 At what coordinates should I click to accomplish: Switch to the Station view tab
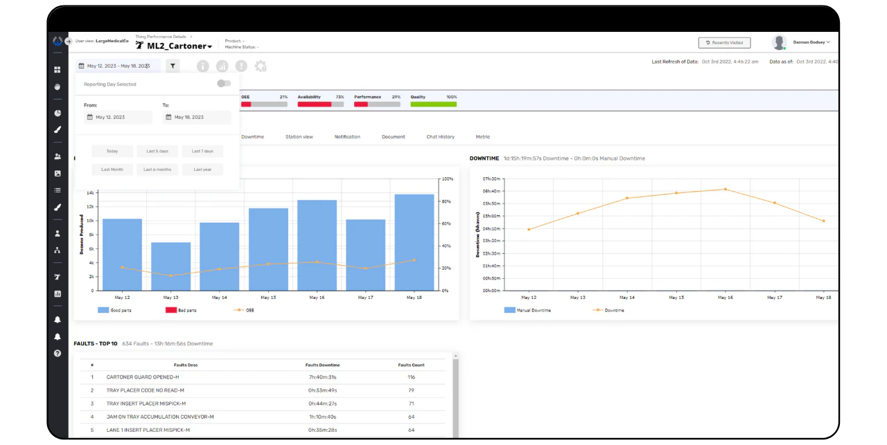tap(299, 136)
